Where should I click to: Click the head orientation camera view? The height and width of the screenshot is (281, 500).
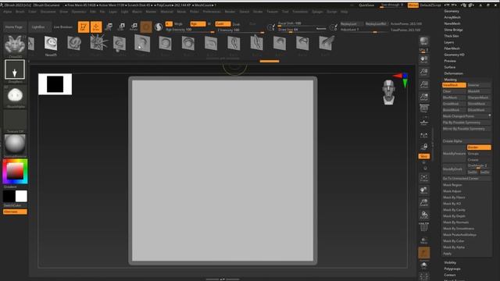click(389, 92)
